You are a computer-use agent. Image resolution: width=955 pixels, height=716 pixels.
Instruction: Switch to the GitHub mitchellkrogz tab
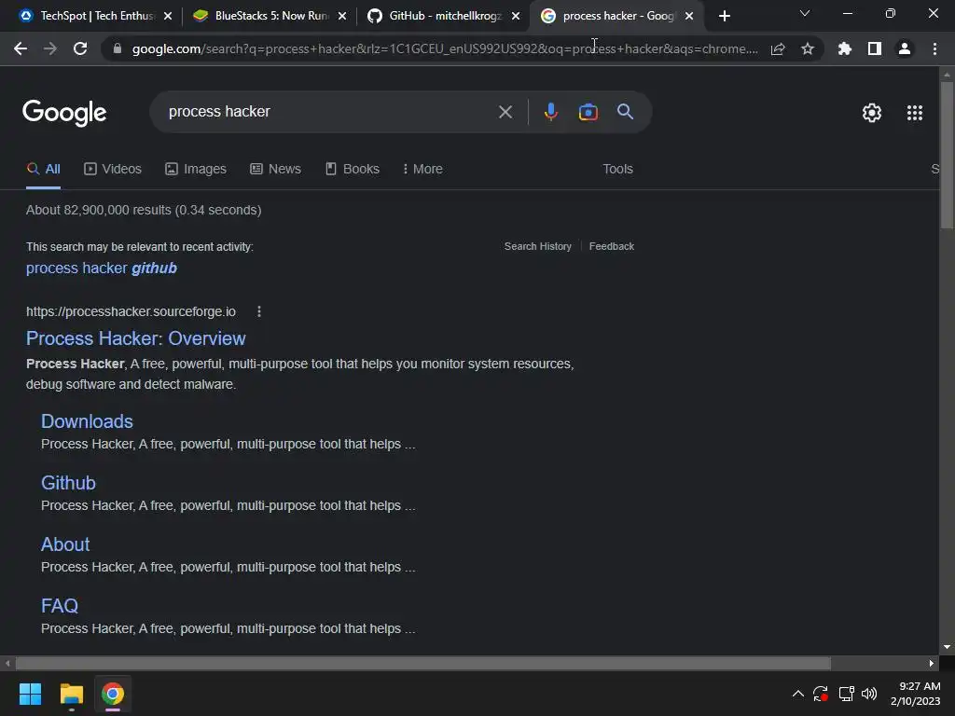(443, 17)
